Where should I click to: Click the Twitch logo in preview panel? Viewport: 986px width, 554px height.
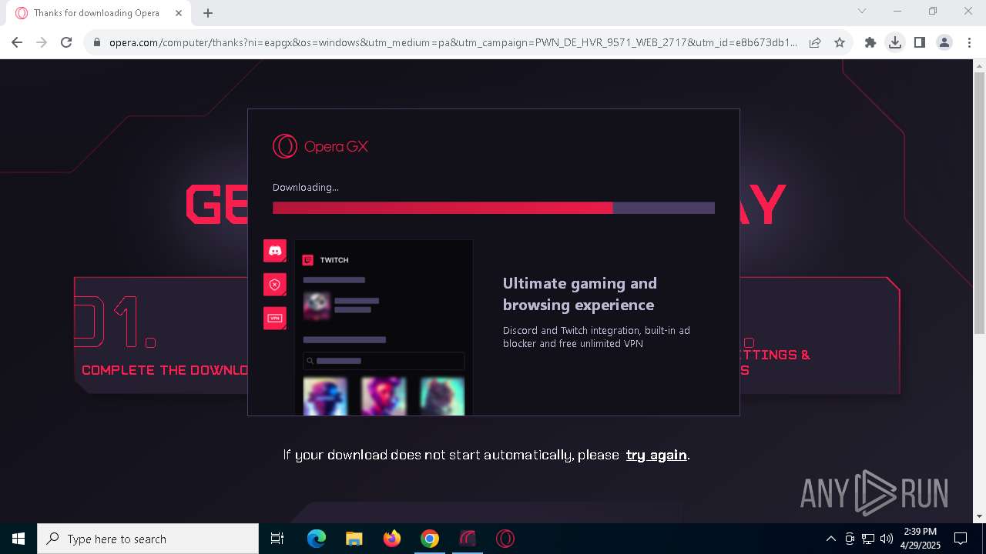pyautogui.click(x=308, y=260)
